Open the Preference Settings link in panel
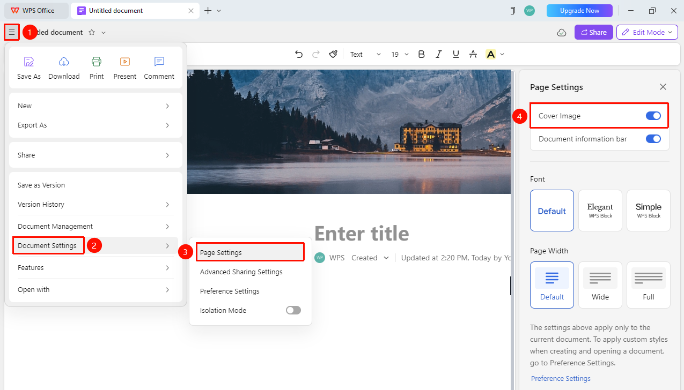Screen dimensions: 684x390 coord(561,378)
